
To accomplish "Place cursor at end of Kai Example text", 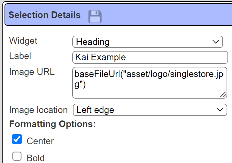I will point(126,57).
